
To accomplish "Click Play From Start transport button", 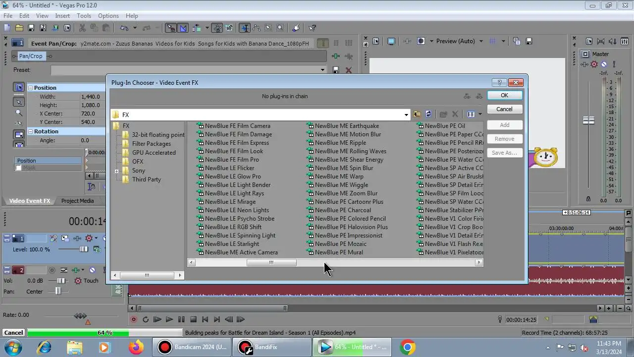I will pyautogui.click(x=158, y=320).
